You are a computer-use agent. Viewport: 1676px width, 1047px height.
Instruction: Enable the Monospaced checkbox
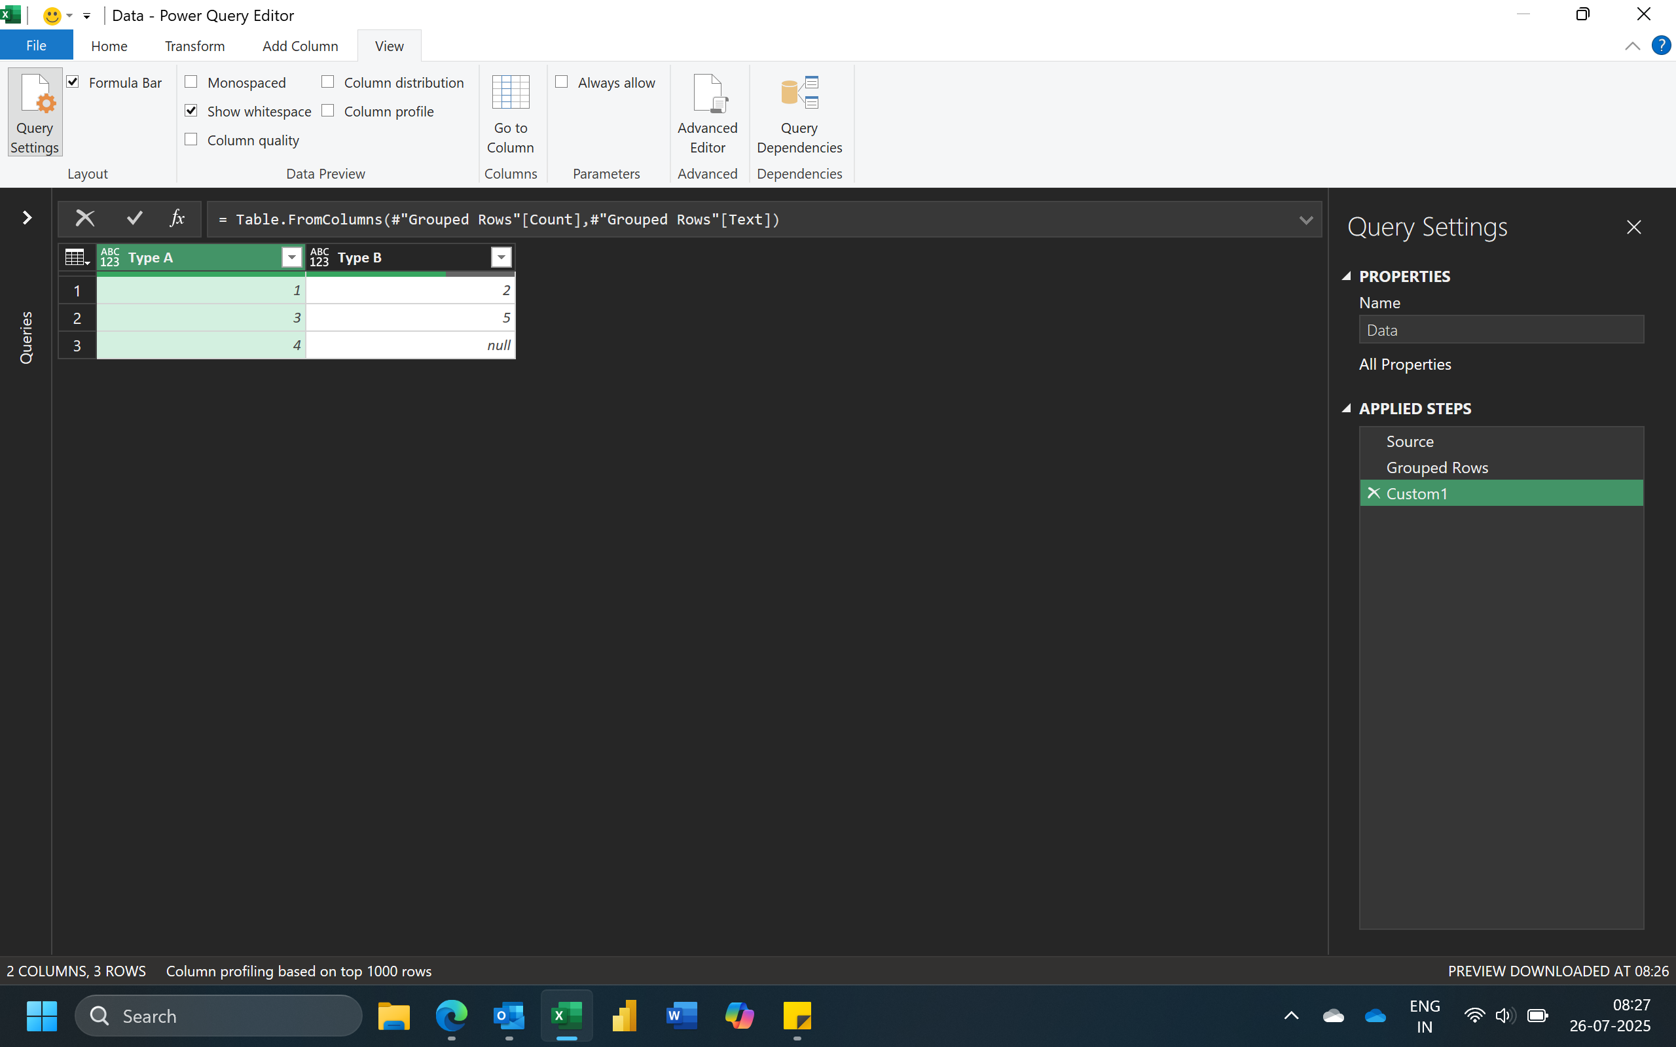[x=192, y=82]
